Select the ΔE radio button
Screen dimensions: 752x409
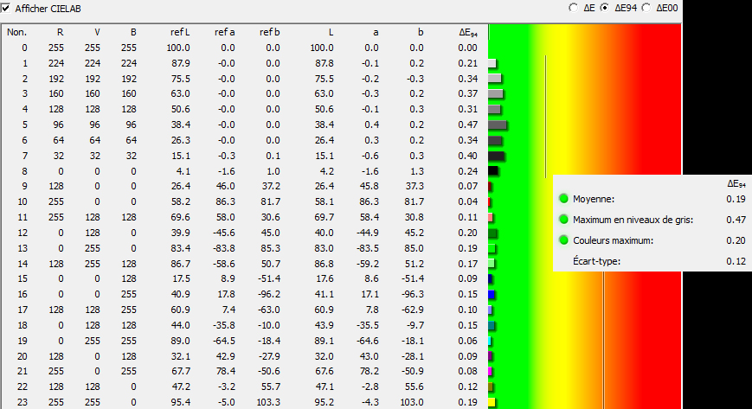(573, 8)
